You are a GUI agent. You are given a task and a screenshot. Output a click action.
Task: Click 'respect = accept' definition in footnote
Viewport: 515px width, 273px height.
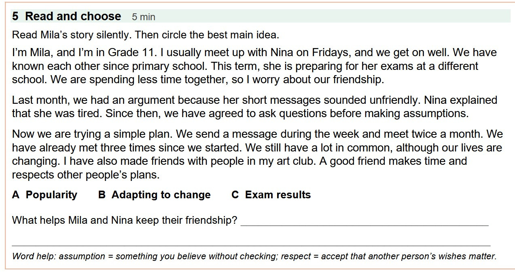coord(311,256)
